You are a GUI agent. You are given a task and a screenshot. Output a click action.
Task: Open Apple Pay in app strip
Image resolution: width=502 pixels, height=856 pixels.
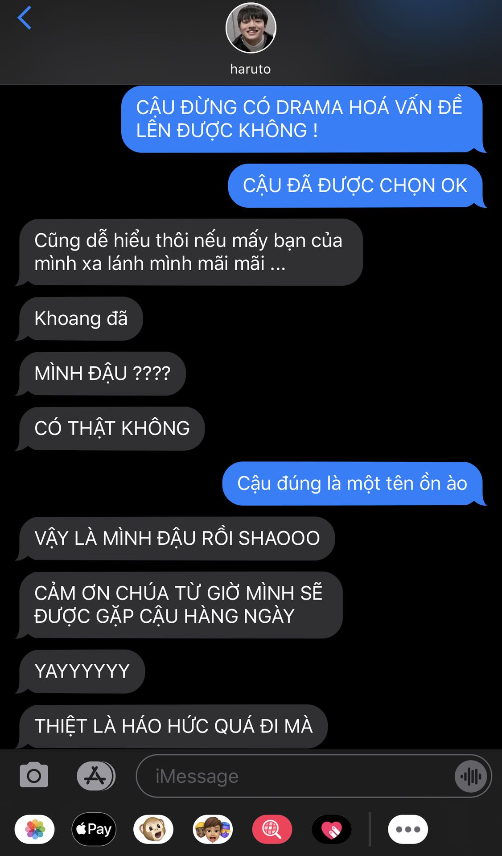tap(94, 829)
